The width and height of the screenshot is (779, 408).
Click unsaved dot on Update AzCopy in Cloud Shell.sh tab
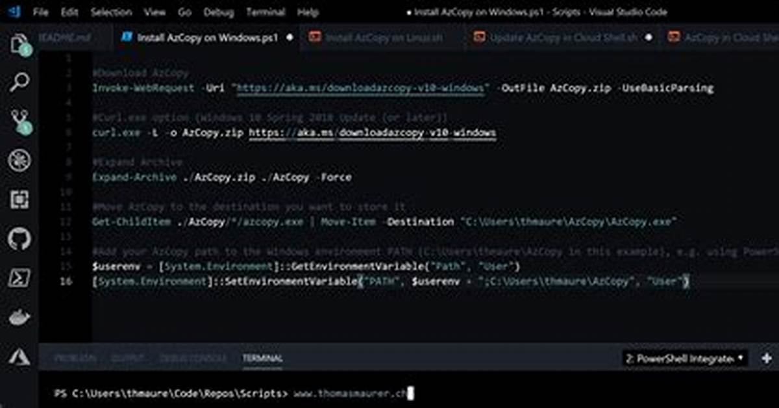click(x=648, y=38)
